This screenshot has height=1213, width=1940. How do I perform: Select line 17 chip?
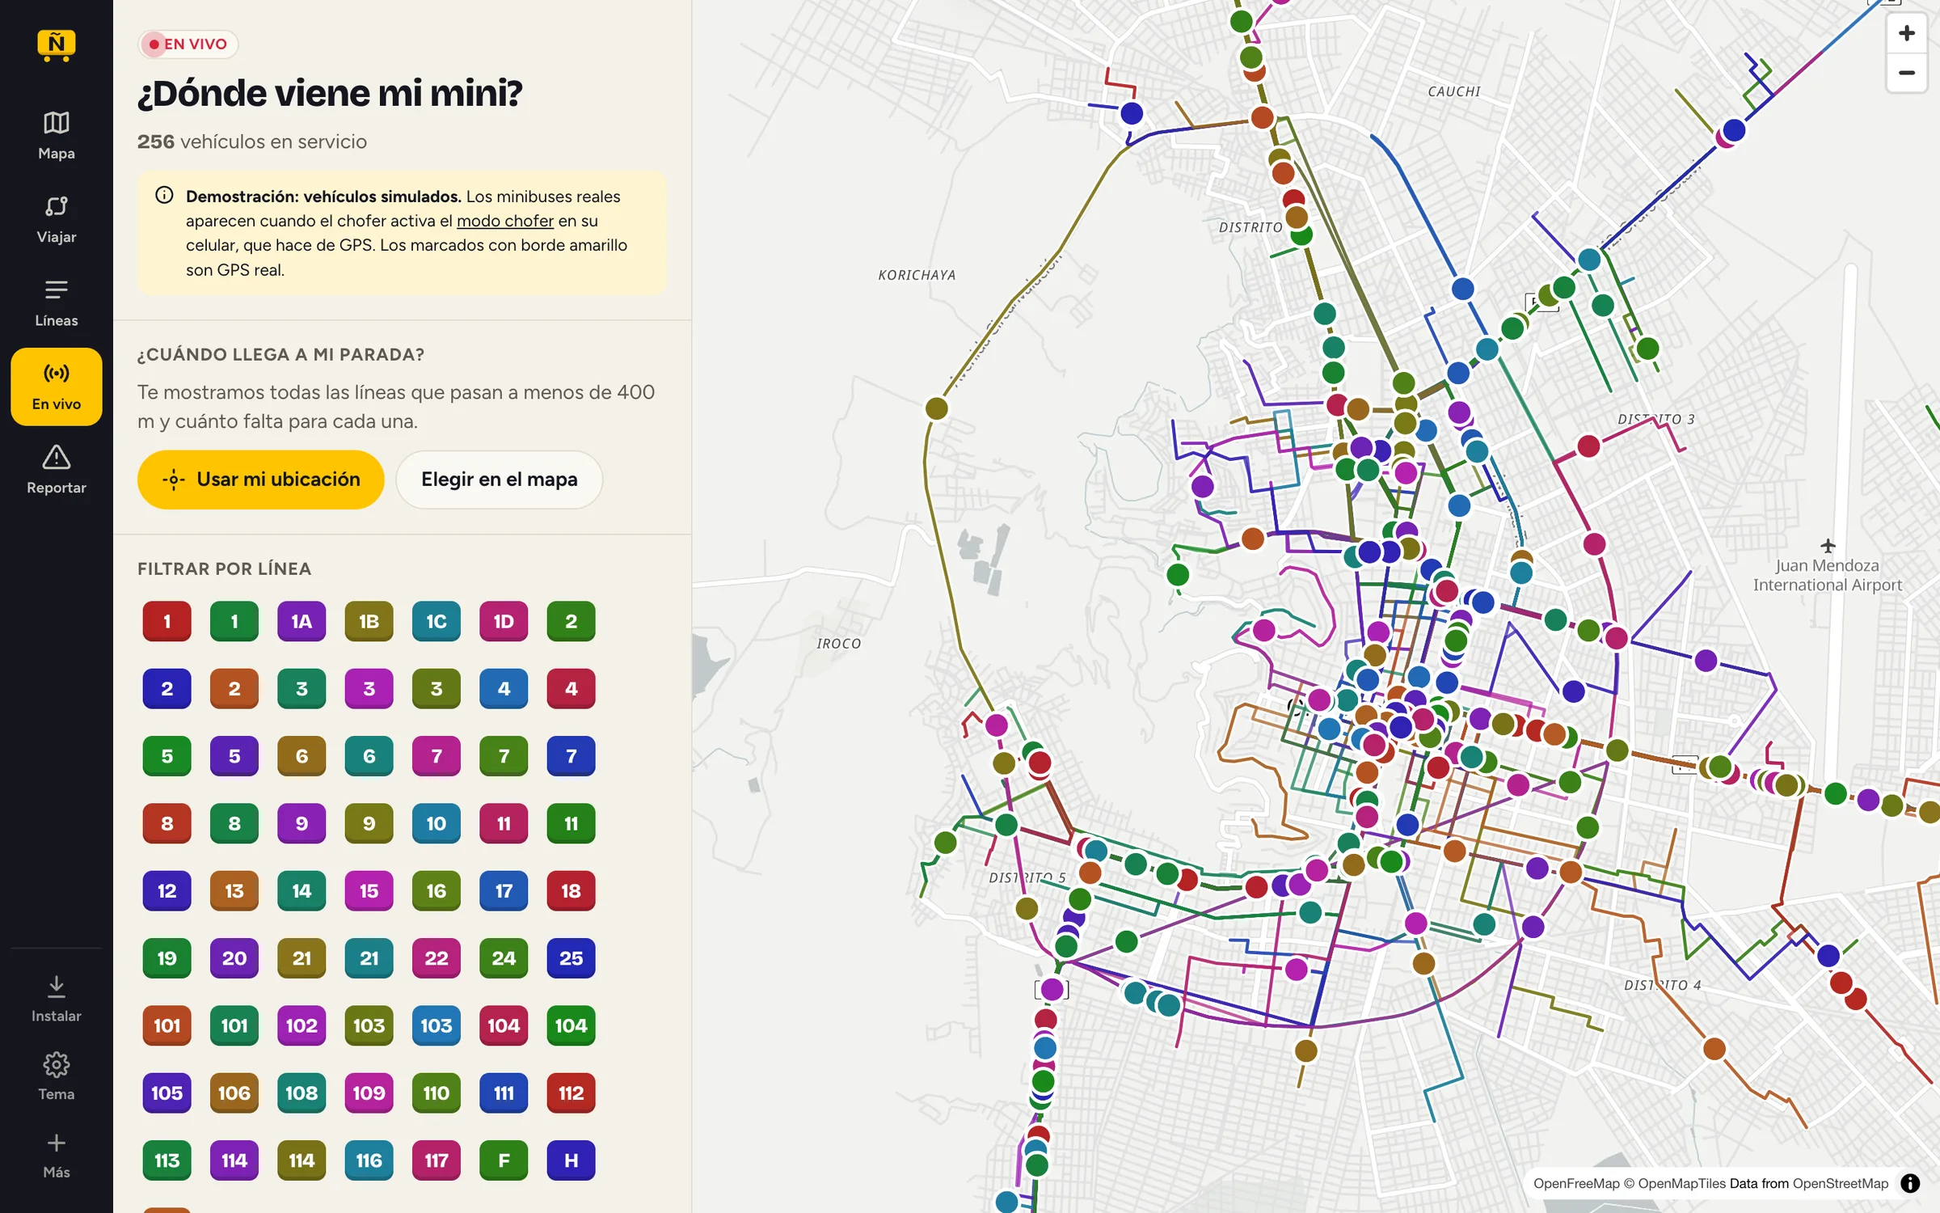click(x=504, y=891)
